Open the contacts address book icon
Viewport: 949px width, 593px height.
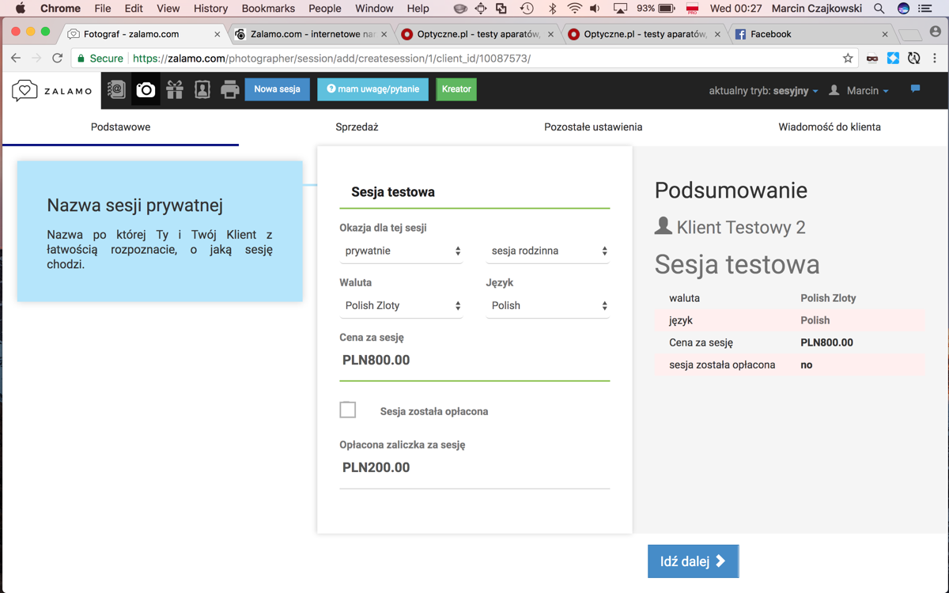pos(116,89)
